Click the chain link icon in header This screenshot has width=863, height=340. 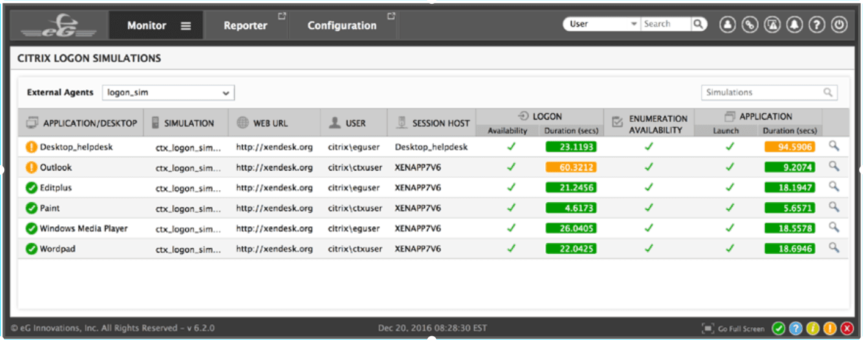[750, 25]
